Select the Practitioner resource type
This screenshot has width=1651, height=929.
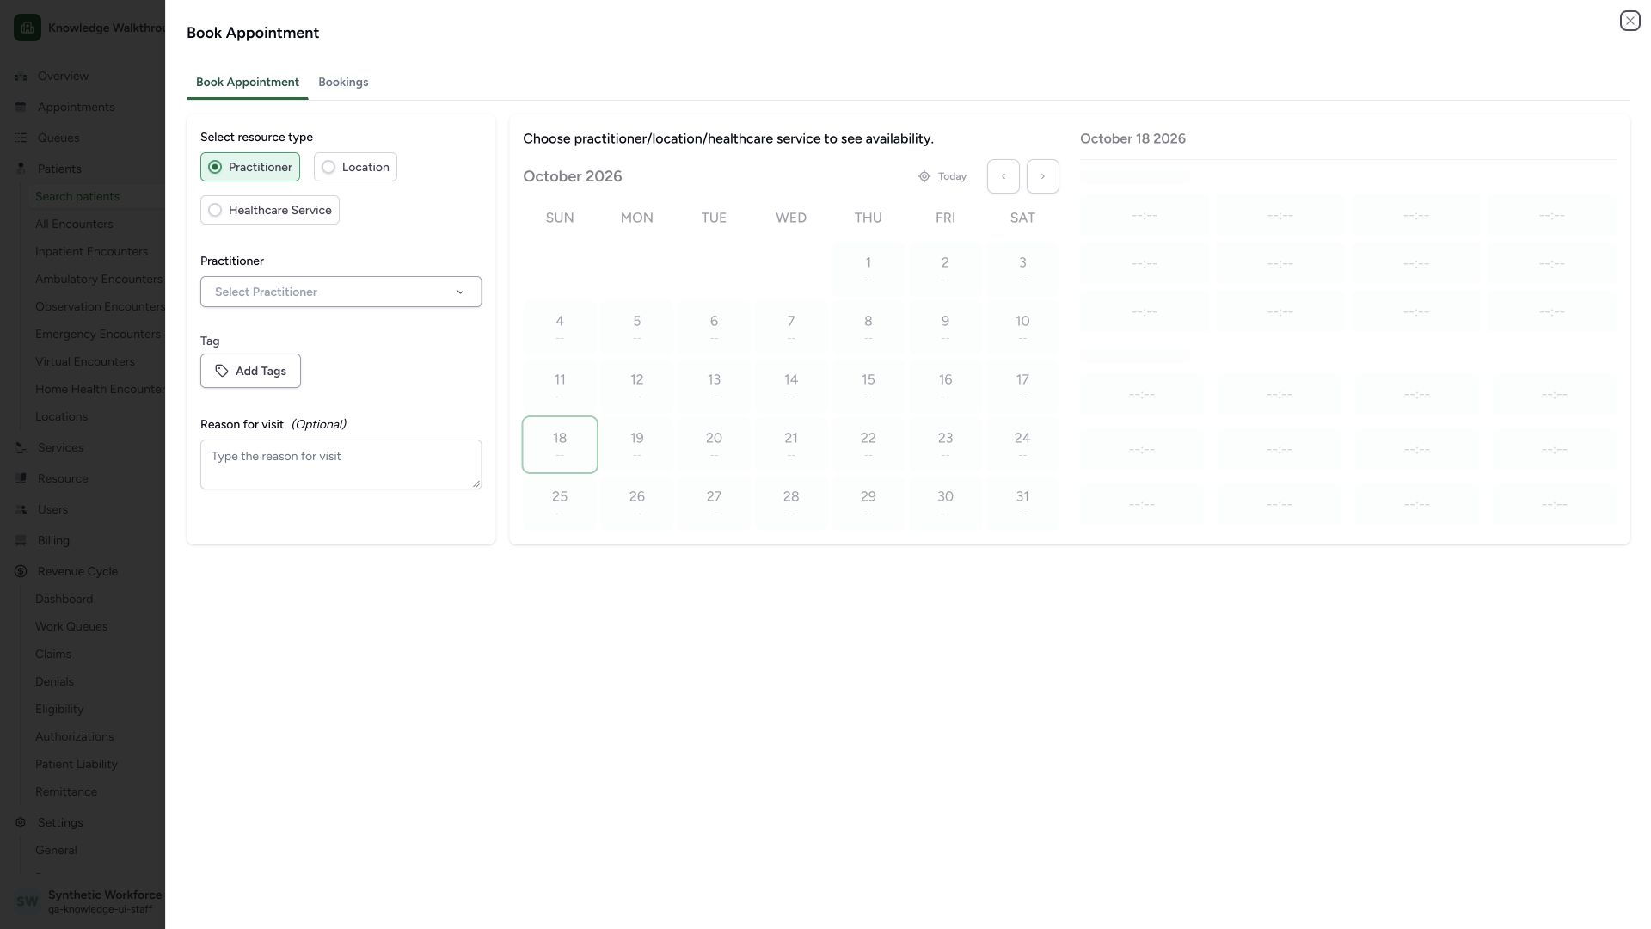(250, 167)
